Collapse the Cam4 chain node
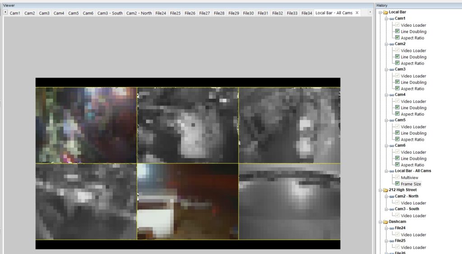The width and height of the screenshot is (462, 254). (x=386, y=95)
